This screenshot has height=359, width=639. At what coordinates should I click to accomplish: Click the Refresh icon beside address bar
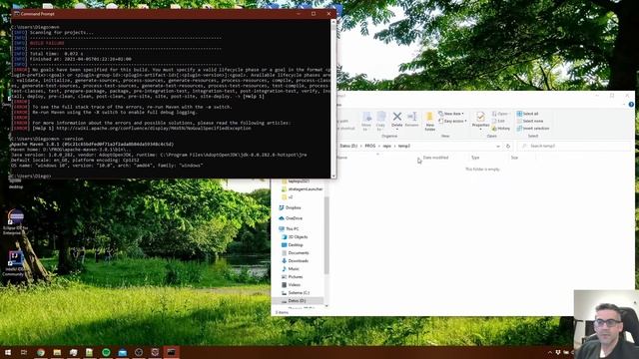click(508, 146)
